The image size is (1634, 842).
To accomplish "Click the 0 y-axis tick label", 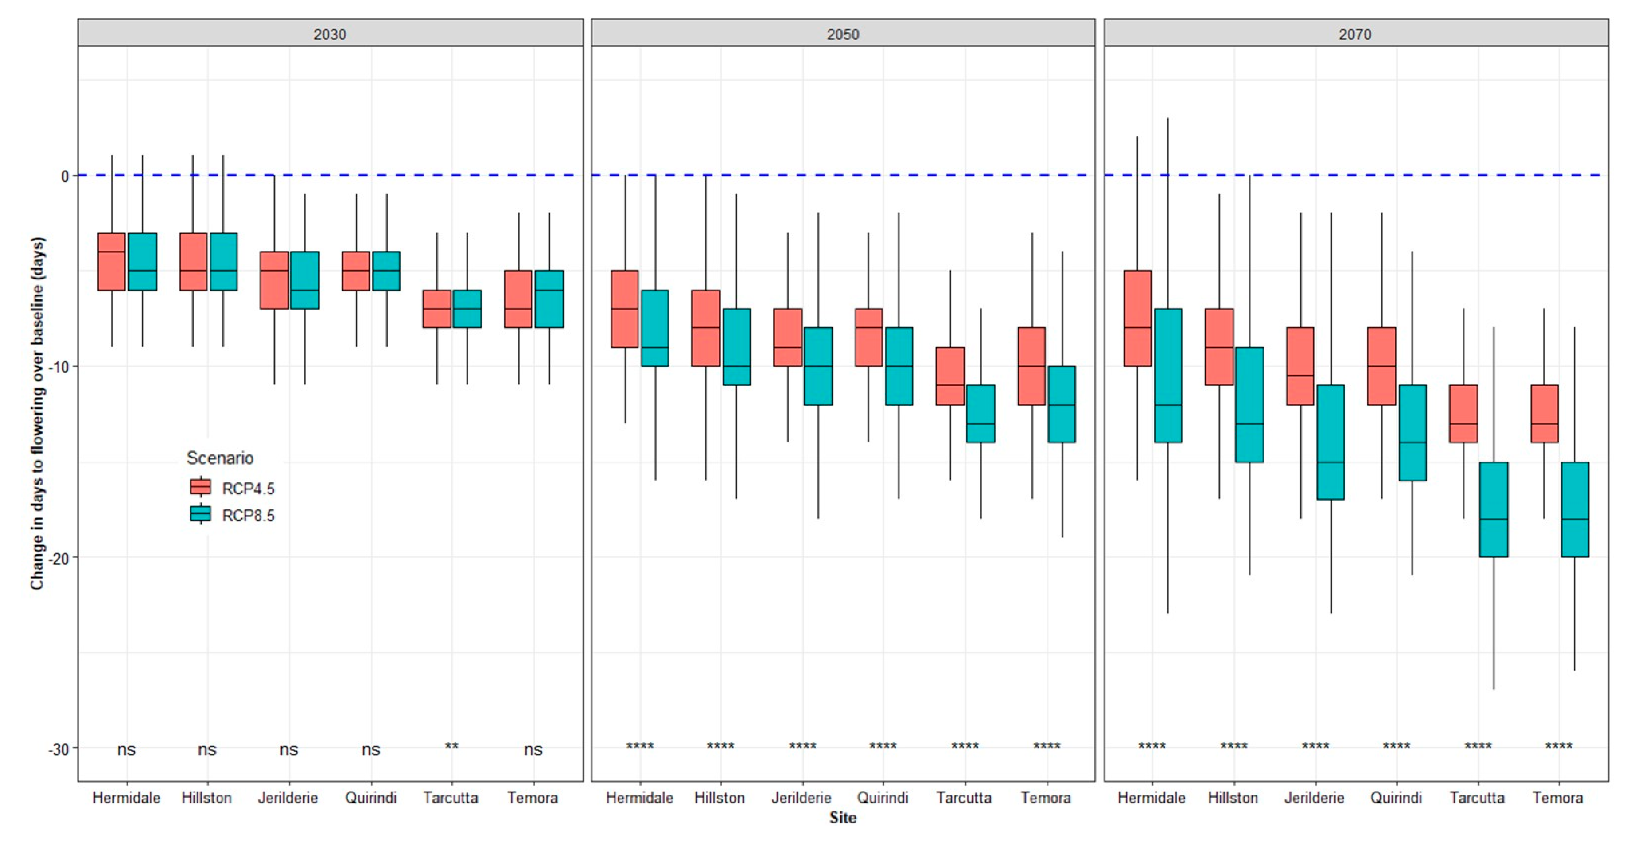I will click(x=65, y=176).
